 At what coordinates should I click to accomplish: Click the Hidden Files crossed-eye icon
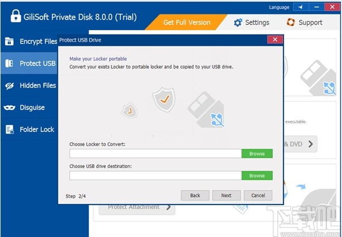[x=9, y=86]
